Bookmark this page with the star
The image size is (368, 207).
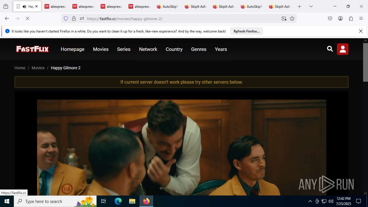click(292, 18)
